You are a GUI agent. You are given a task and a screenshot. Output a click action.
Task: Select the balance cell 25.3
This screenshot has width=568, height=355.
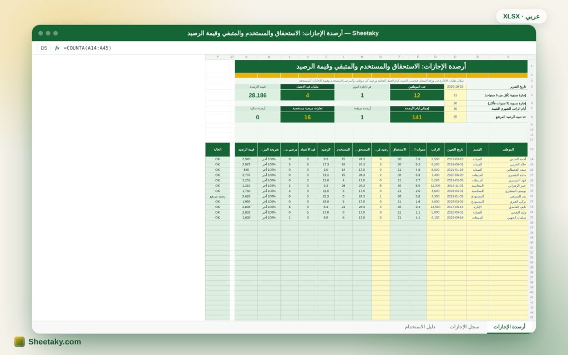326,196
